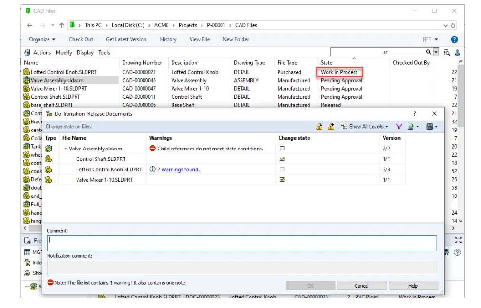
Task: Click the blue help icon in Explorer toolbar
Action: [454, 39]
